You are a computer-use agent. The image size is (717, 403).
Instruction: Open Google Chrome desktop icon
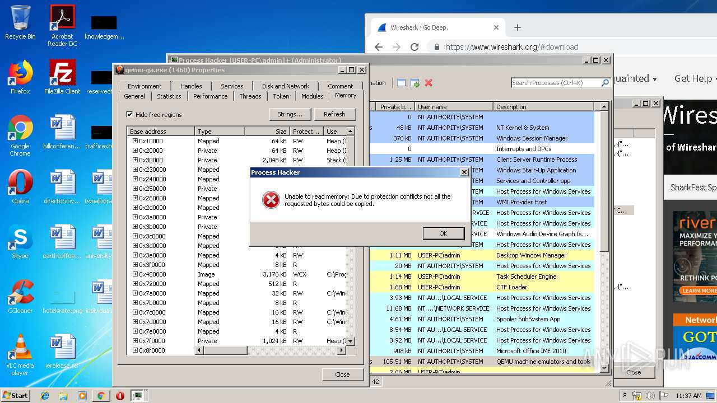click(20, 135)
